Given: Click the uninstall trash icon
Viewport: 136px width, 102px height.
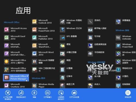Looking at the screenshot, I should 34,93.
